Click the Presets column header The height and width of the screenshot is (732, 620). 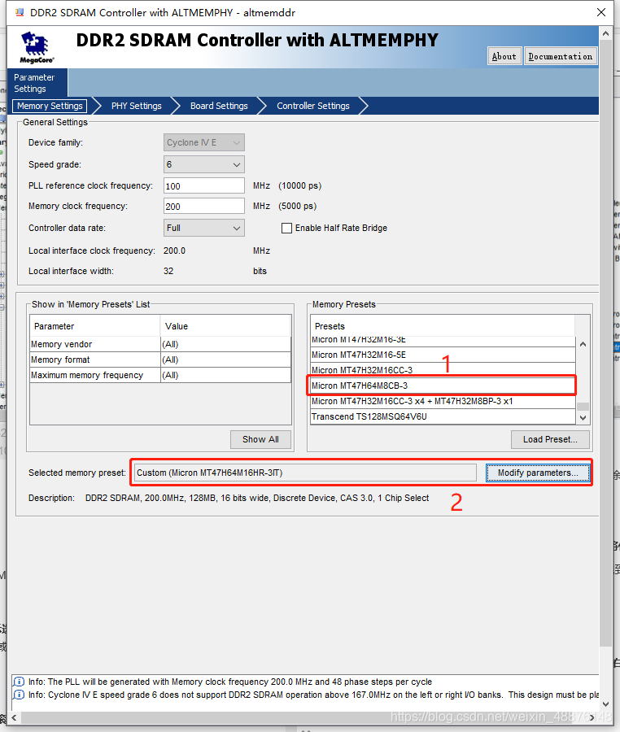click(443, 326)
